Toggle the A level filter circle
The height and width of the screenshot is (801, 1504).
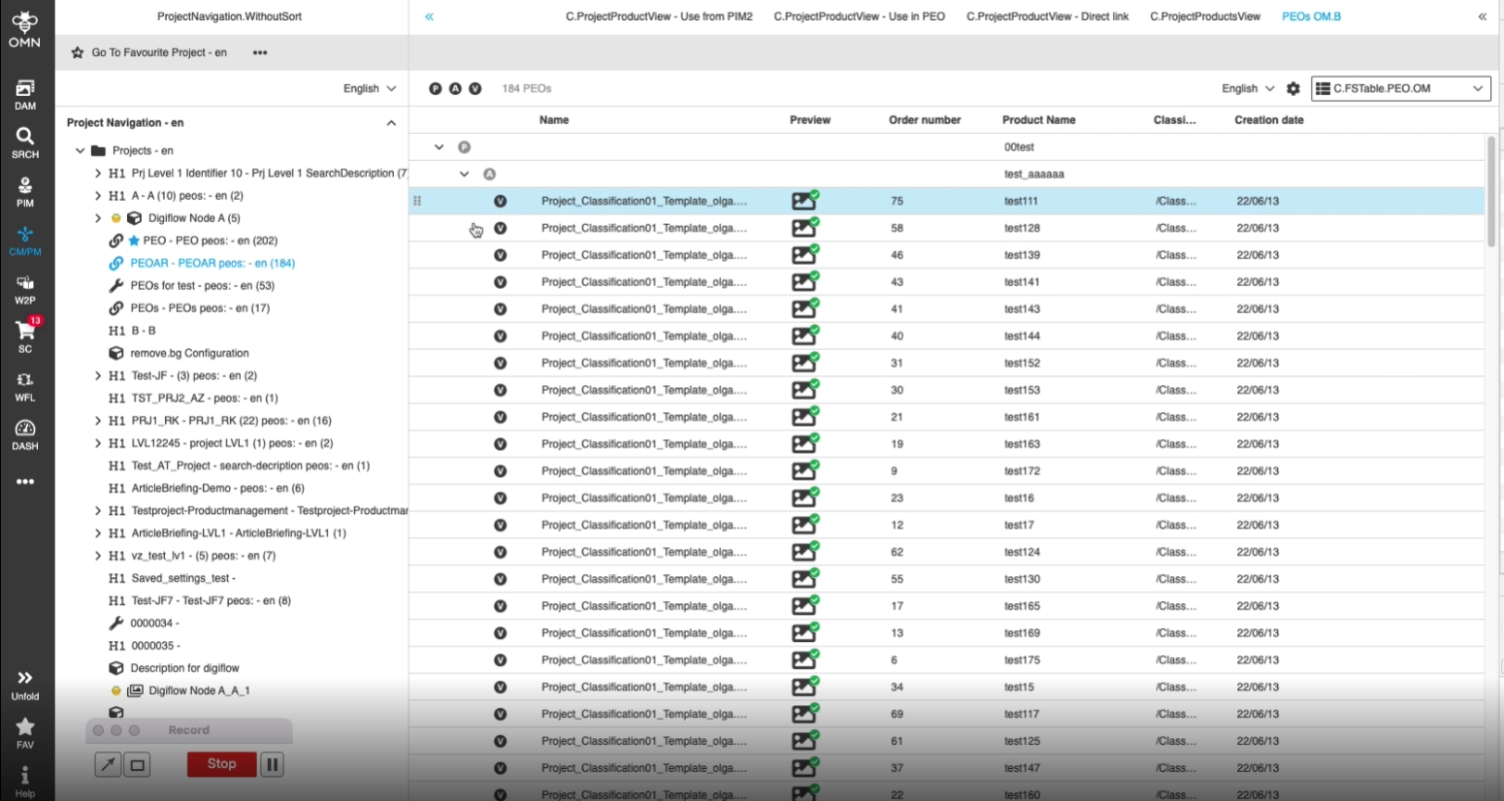tap(455, 88)
